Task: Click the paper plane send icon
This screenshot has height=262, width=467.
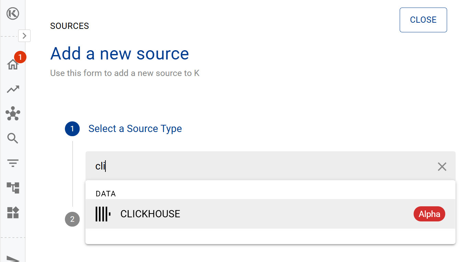Action: (x=13, y=259)
